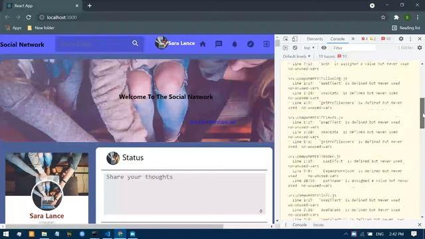Close the React App tab
The image size is (425, 239).
77,6
